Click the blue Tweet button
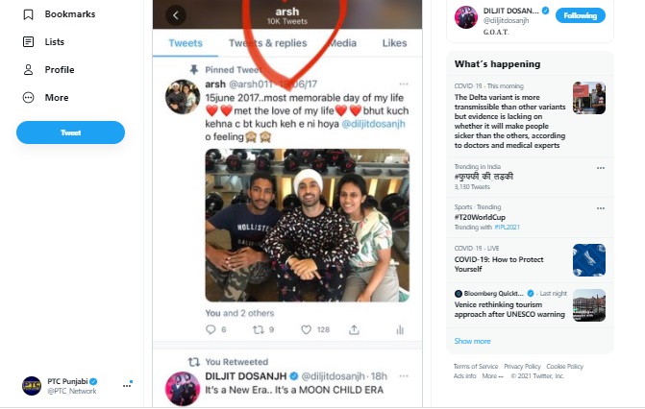645x409 pixels. pyautogui.click(x=70, y=132)
